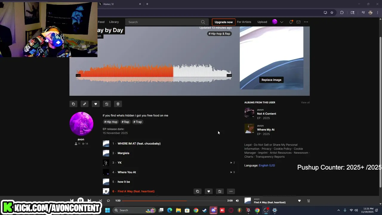382x215 pixels.
Task: Bookmark this page with the star icon
Action: [x=332, y=13]
